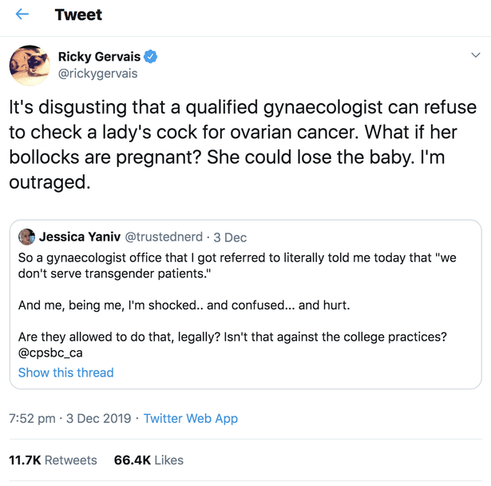Open the tweet options chevron menu
The width and height of the screenshot is (491, 486).
pos(476,56)
